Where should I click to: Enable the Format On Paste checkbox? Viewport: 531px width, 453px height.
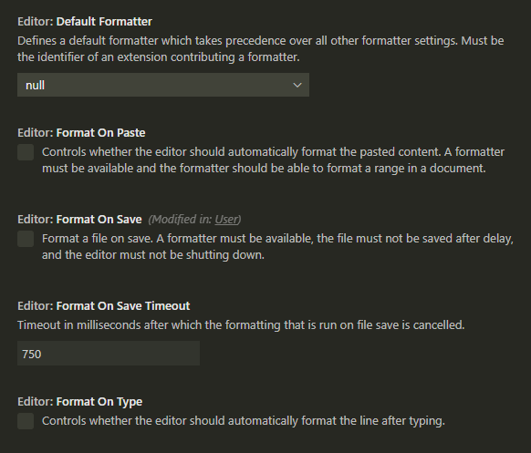point(26,152)
